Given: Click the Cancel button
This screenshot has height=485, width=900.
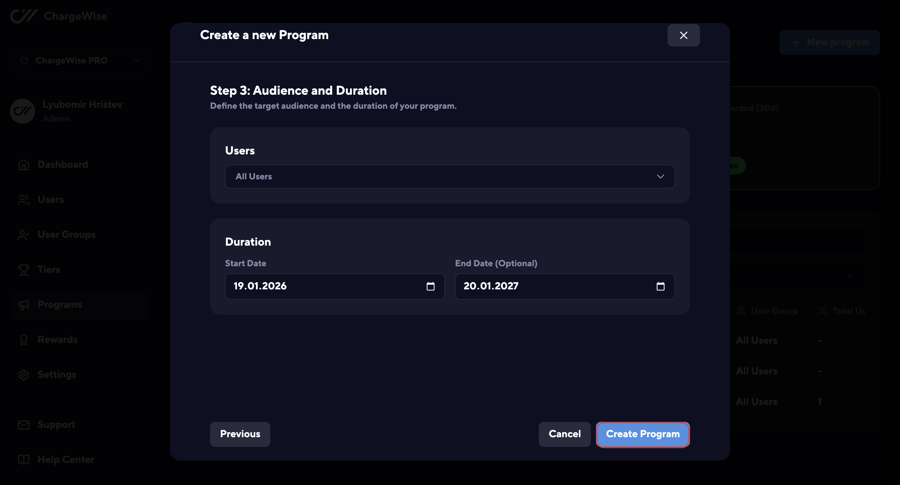Looking at the screenshot, I should pos(564,434).
